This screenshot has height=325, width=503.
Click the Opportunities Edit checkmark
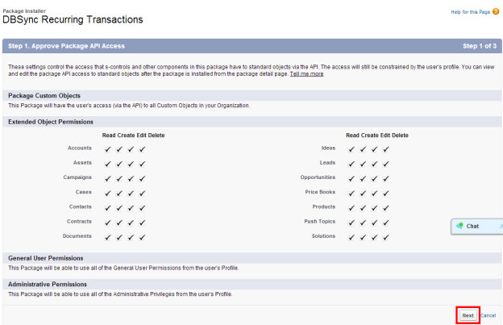pos(375,178)
